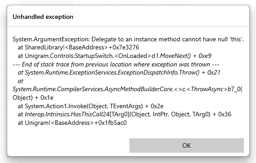Click the 'Object) + 0x1e' line
The width and height of the screenshot is (256, 163).
point(33,97)
